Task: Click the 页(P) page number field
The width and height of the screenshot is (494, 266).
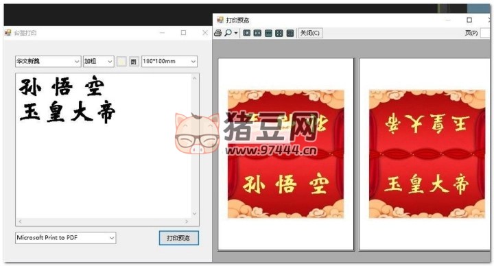Action: (485, 33)
